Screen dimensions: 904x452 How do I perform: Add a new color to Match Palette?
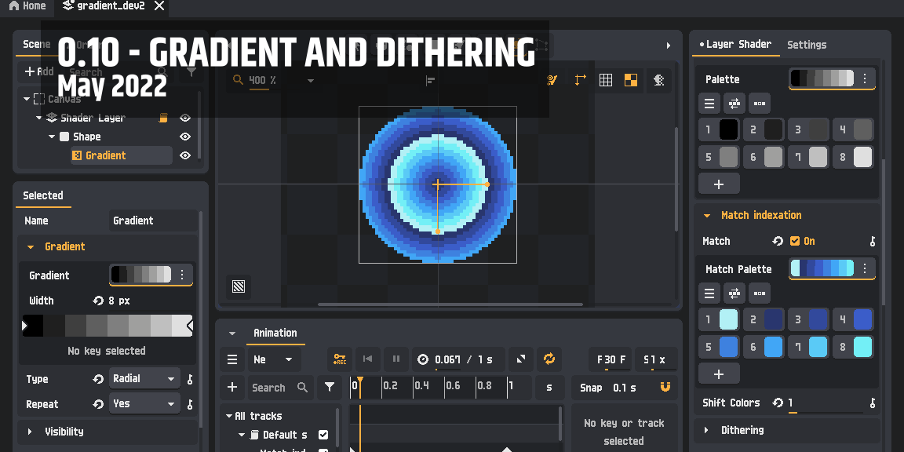pyautogui.click(x=718, y=374)
